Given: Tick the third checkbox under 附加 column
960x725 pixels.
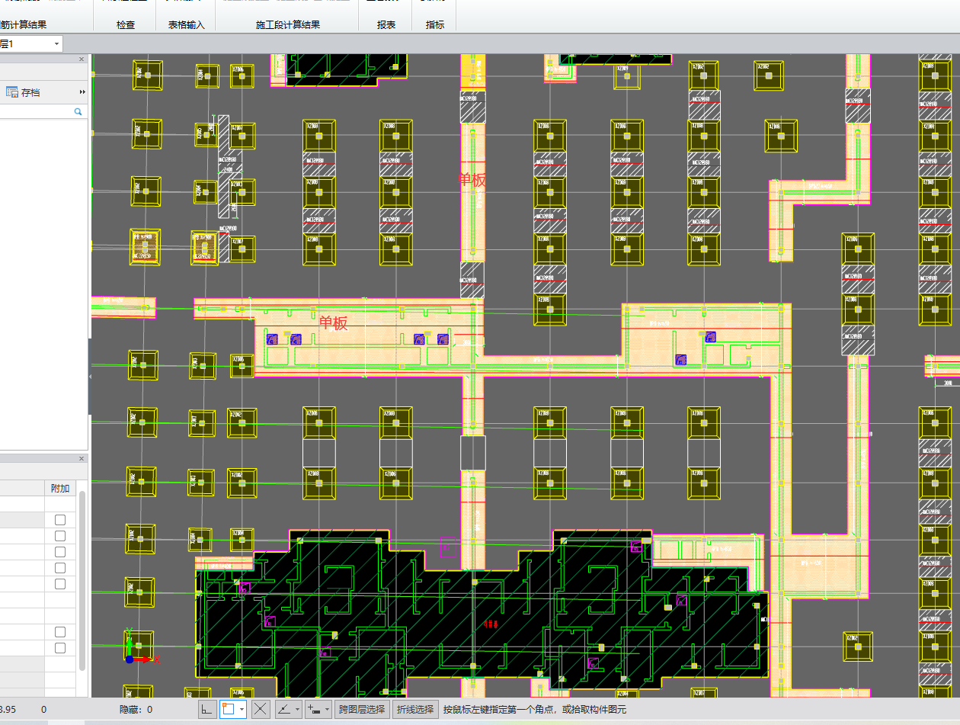Looking at the screenshot, I should click(60, 552).
